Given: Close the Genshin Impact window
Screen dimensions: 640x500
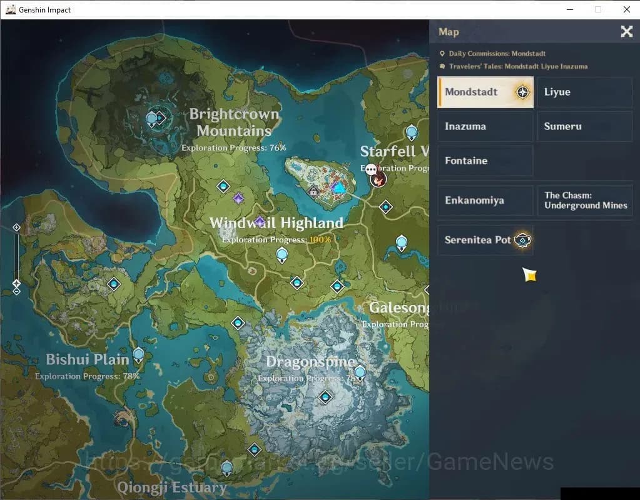Looking at the screenshot, I should point(626,9).
